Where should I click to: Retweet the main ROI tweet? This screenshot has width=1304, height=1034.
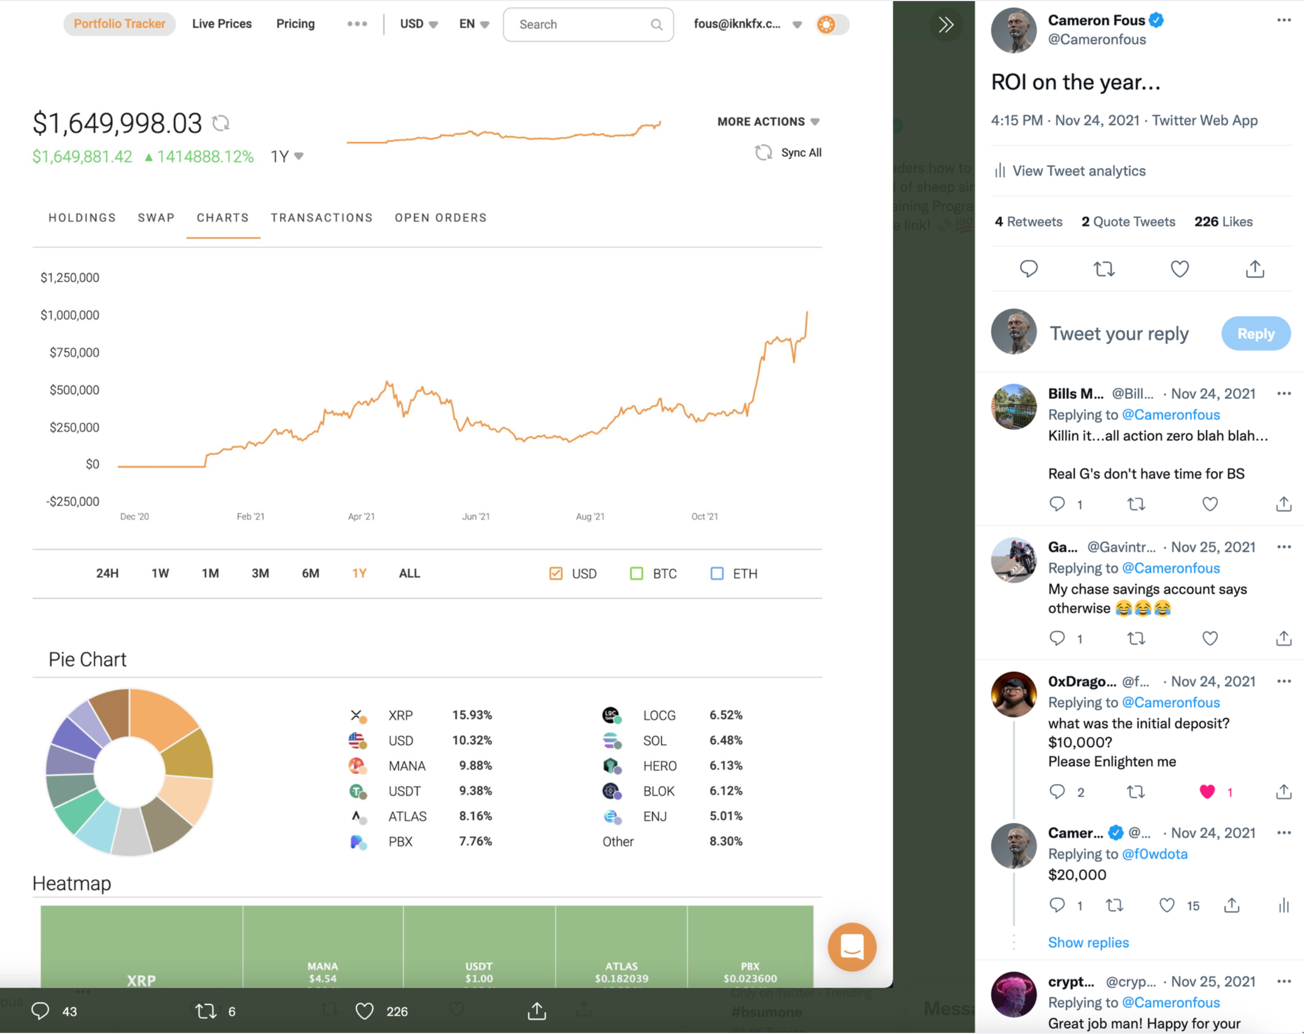1104,269
